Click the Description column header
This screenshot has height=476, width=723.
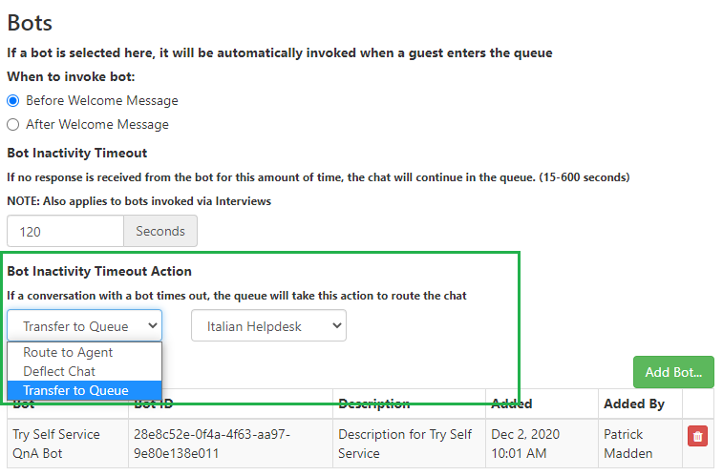coord(374,404)
